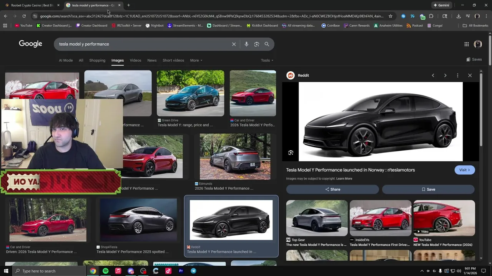
Task: Click the Visit button
Action: (x=465, y=170)
